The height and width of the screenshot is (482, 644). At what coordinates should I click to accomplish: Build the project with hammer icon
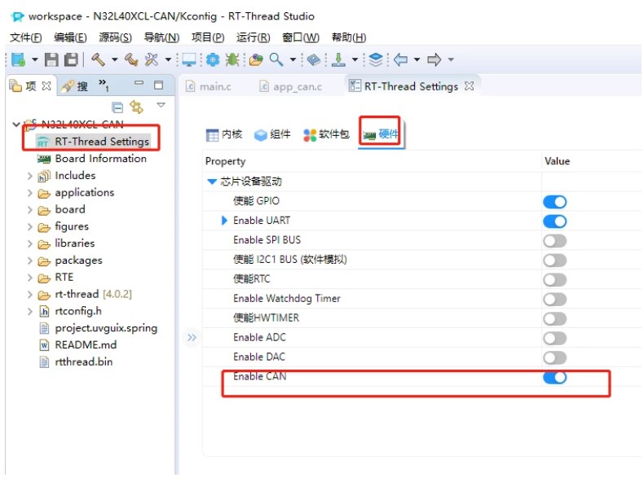point(98,60)
